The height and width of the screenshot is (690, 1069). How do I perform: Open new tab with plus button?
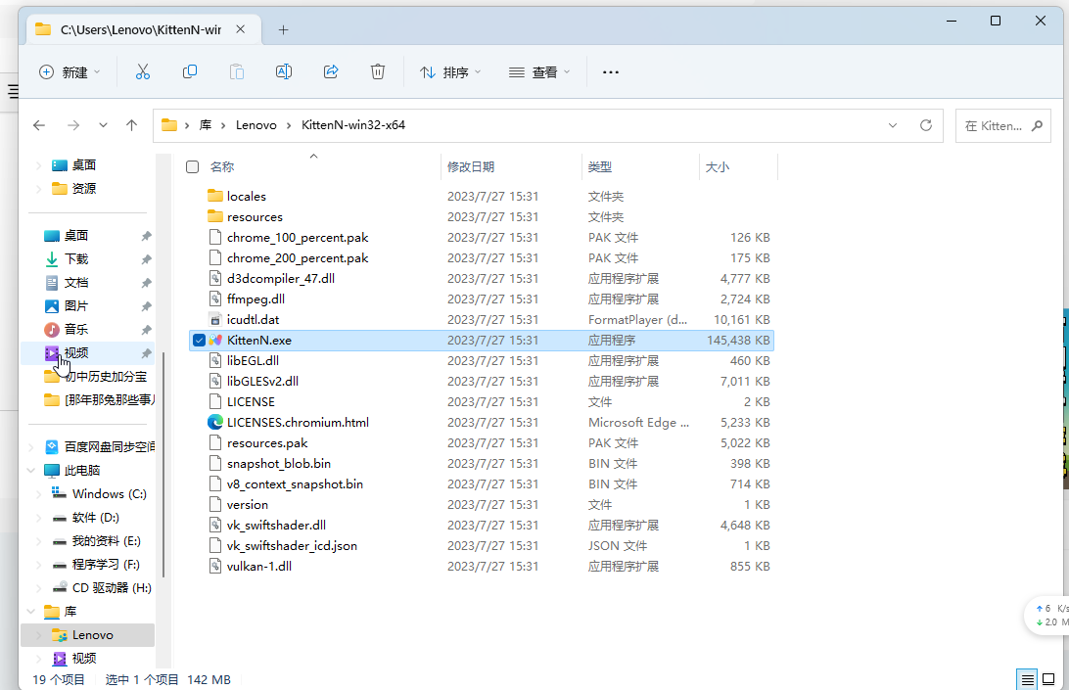coord(284,30)
